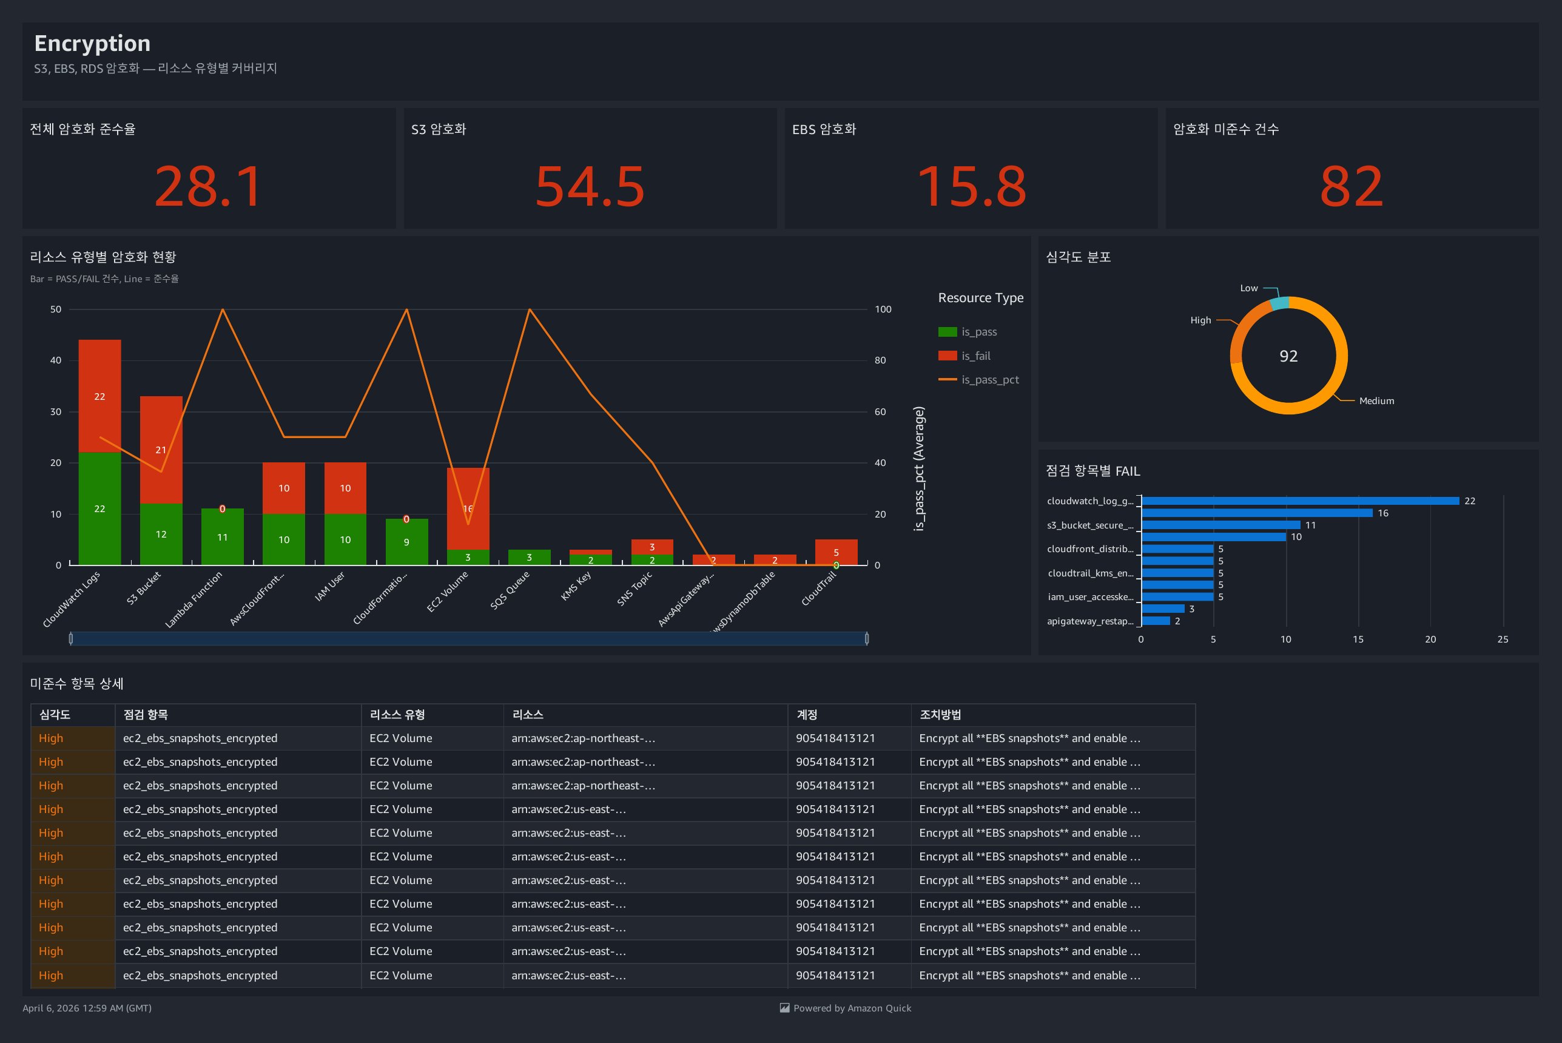Click the s3_bucket_secure_... bar with value 11
This screenshot has height=1043, width=1562.
[1221, 525]
